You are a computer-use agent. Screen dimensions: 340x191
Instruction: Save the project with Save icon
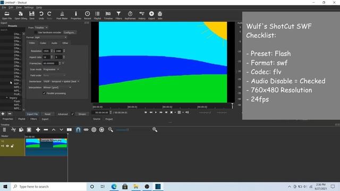tap(32, 15)
